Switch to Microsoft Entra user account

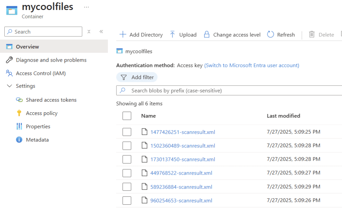[251, 65]
